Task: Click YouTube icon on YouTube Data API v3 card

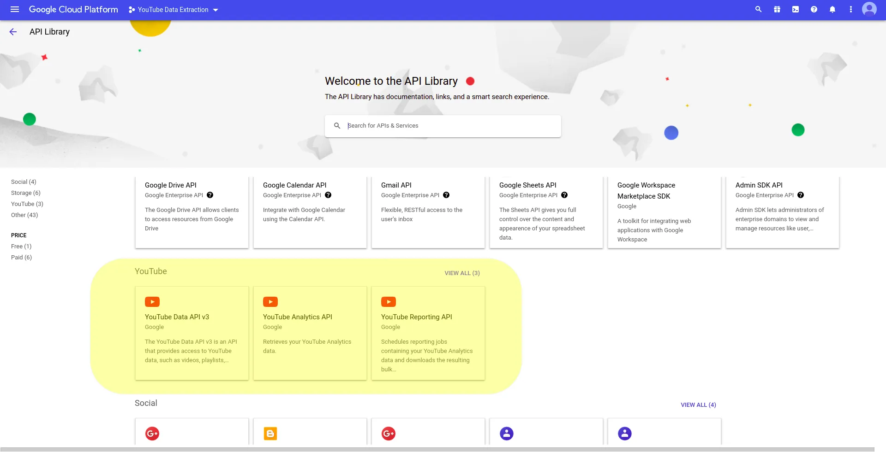Action: coord(152,302)
